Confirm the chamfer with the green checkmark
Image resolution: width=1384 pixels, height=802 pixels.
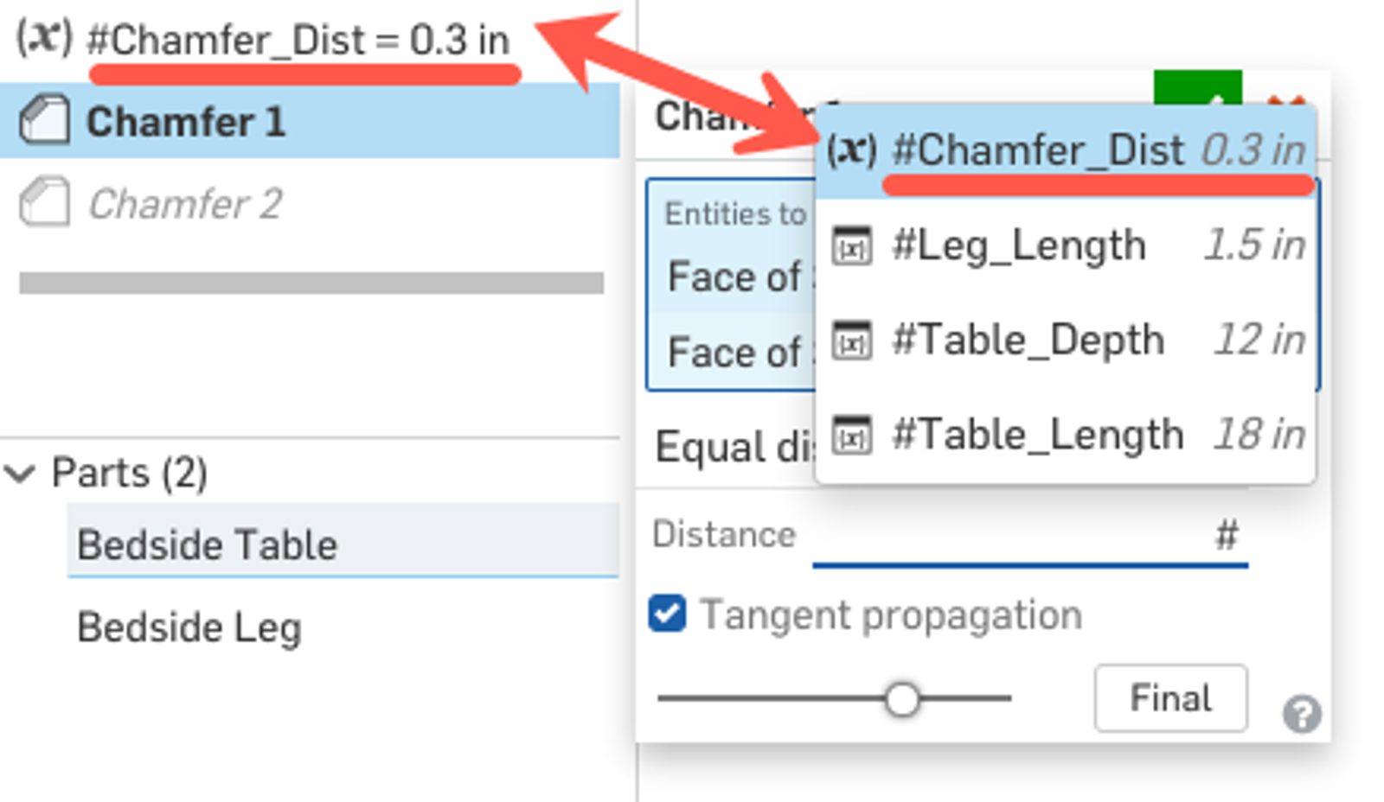[1197, 88]
